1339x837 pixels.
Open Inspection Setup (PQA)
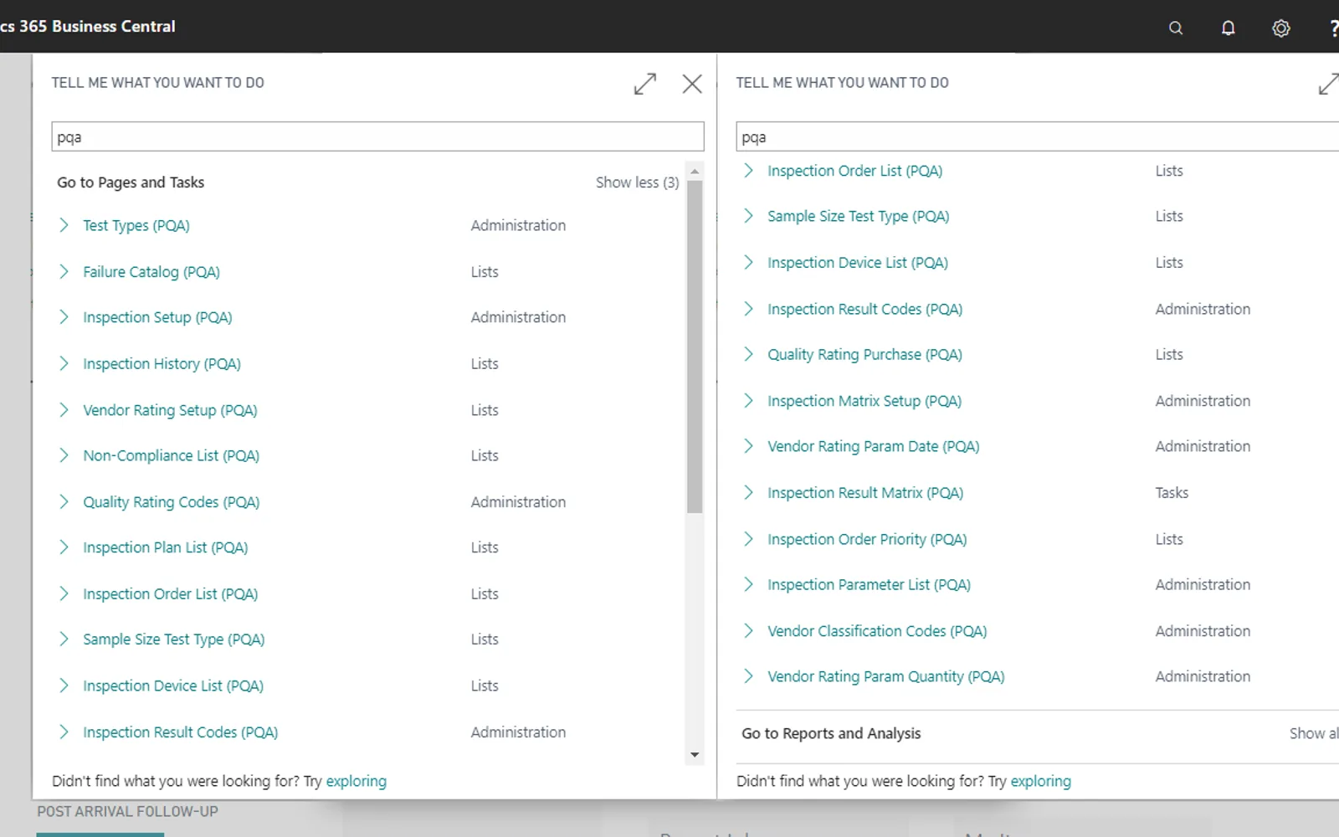point(157,317)
